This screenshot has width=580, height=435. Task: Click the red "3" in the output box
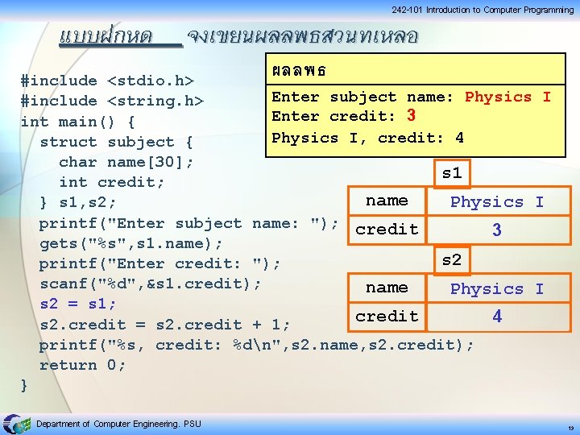point(411,115)
